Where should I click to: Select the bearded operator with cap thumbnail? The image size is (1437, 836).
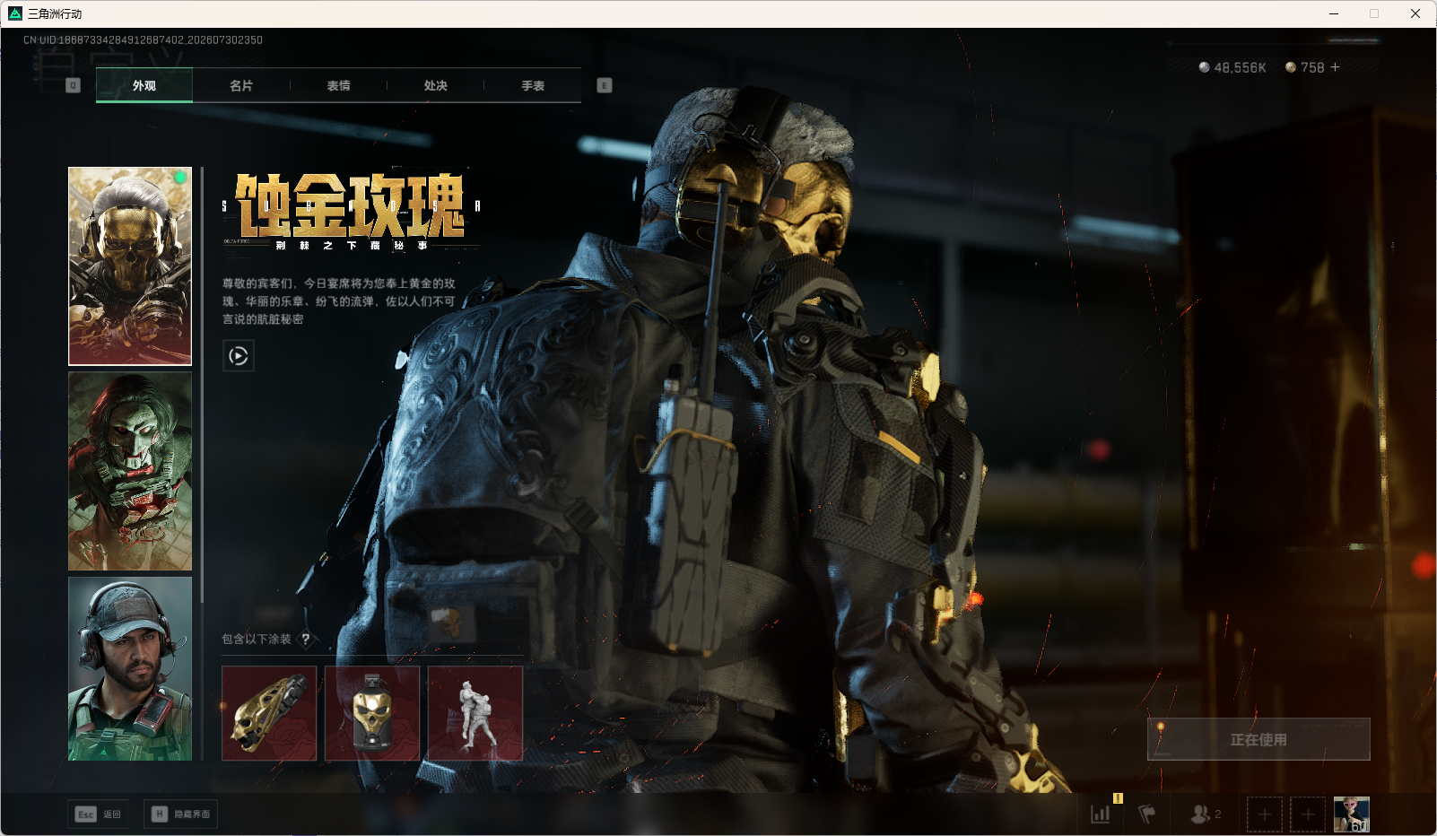130,668
